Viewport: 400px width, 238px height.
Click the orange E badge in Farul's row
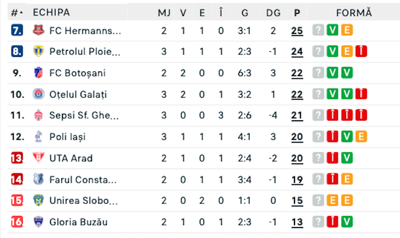(x=347, y=179)
